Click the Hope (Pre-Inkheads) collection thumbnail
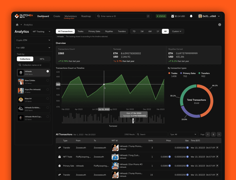236x180 pixels. 21,91
